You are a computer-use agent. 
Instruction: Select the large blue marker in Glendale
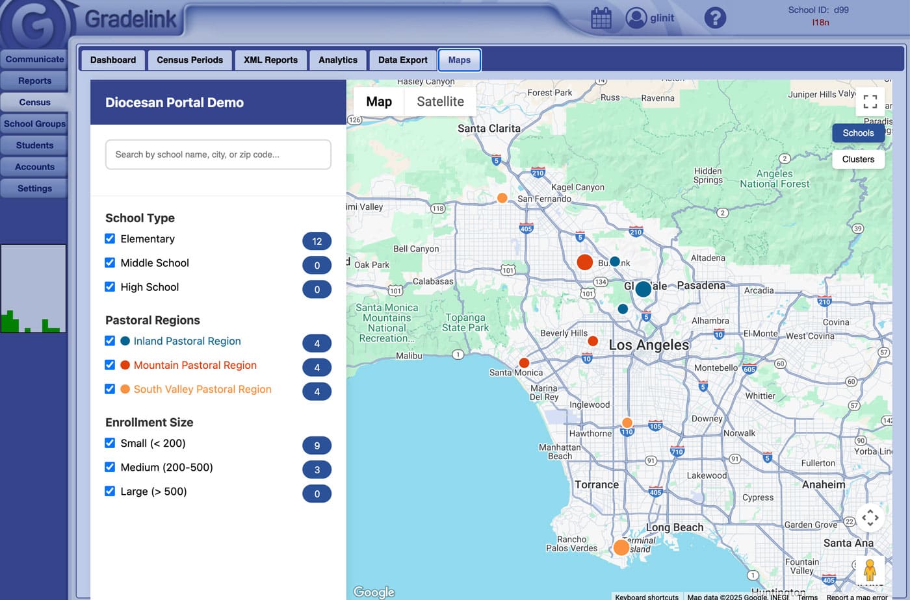tap(643, 289)
